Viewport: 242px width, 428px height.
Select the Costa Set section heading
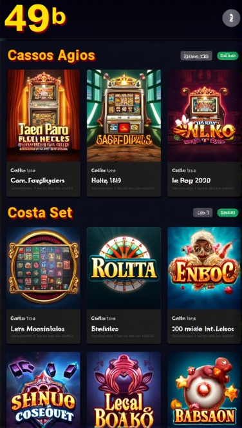pos(40,213)
